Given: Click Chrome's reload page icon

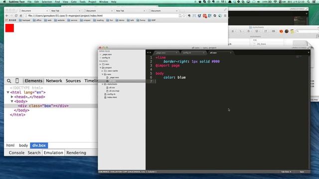Looking at the screenshot, I should [x=16, y=15].
